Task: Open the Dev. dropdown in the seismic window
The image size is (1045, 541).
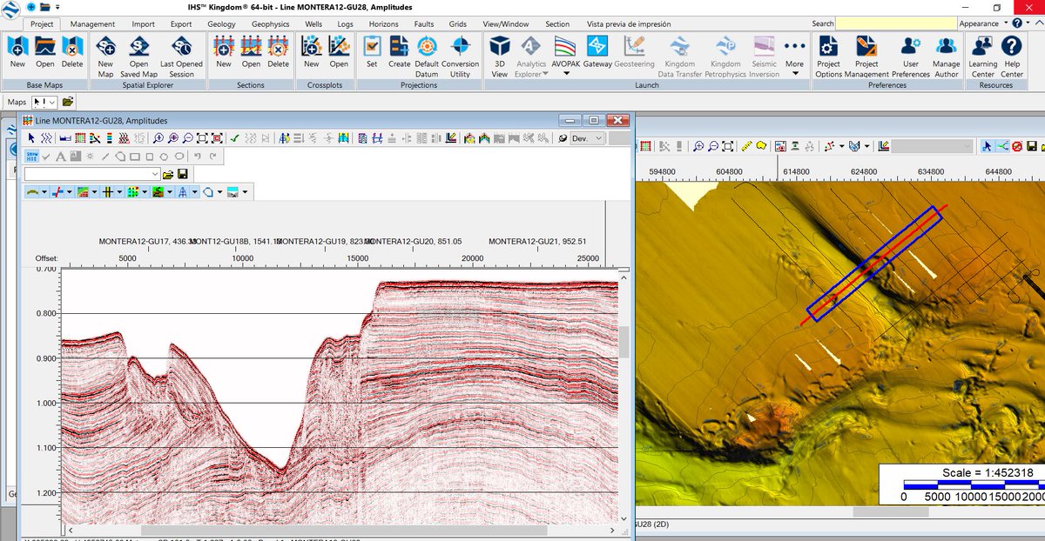Action: tap(586, 137)
